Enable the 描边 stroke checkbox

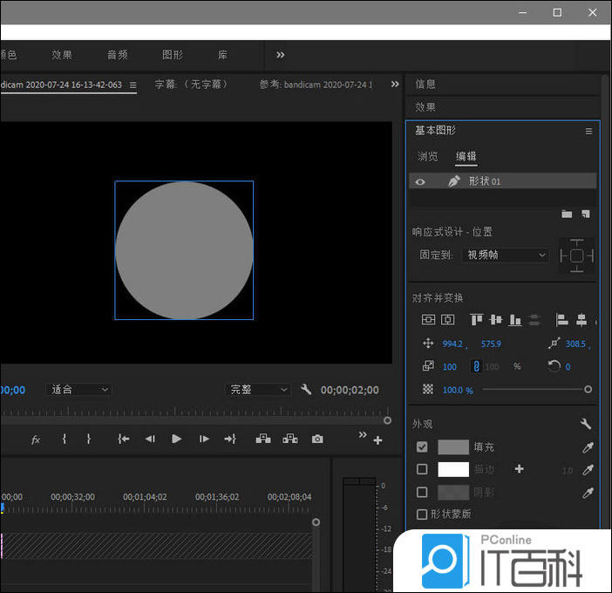tap(422, 469)
